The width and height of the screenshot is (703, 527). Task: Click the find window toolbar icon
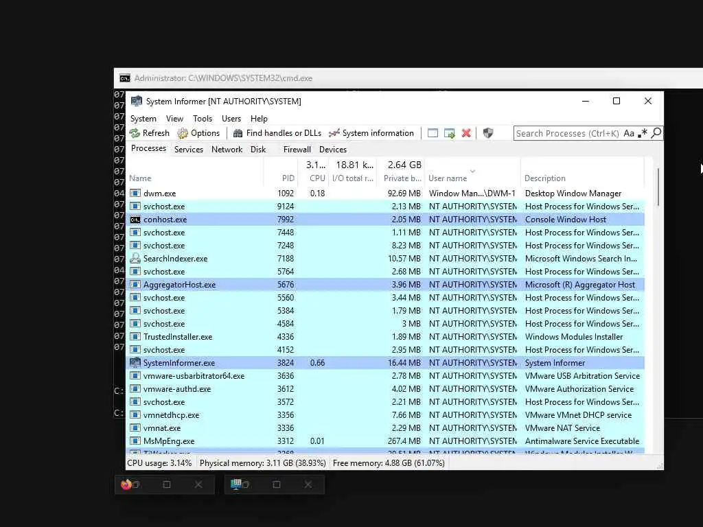(x=433, y=133)
